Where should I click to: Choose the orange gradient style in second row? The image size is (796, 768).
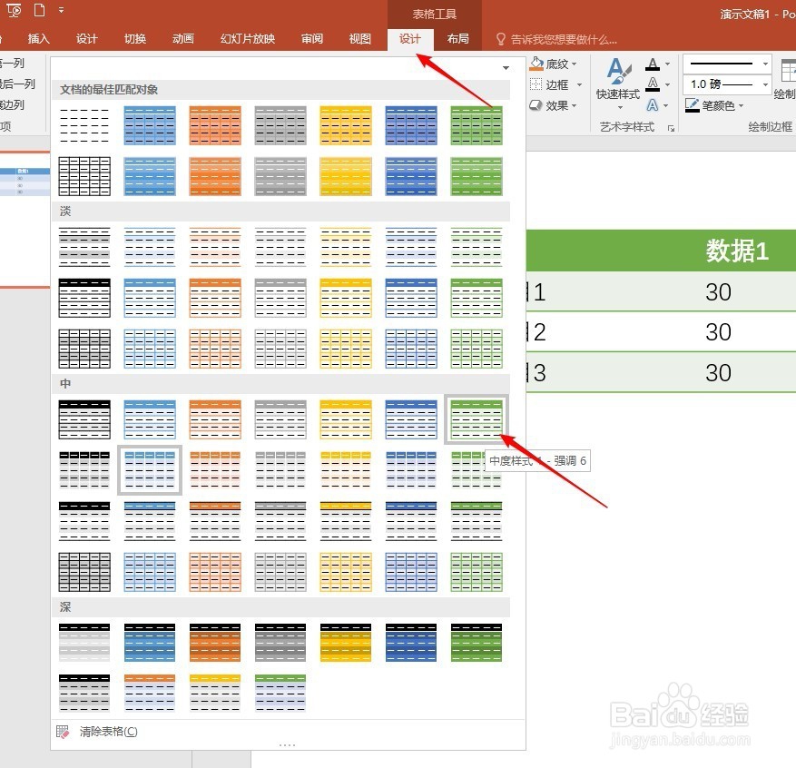point(215,176)
